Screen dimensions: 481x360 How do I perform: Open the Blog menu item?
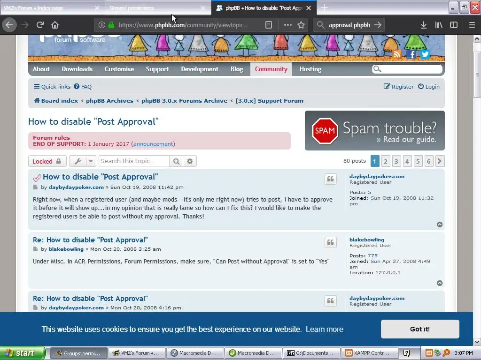[237, 69]
